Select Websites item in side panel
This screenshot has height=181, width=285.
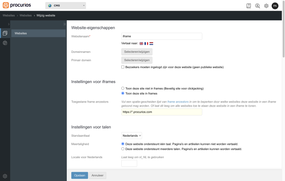coord(38,33)
